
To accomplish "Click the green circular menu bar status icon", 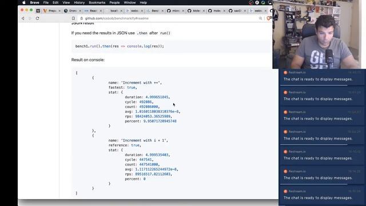I will [x=263, y=2].
